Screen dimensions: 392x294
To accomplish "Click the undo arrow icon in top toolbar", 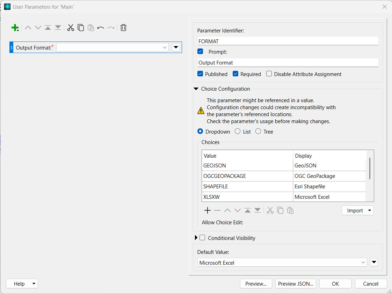I will click(x=101, y=28).
